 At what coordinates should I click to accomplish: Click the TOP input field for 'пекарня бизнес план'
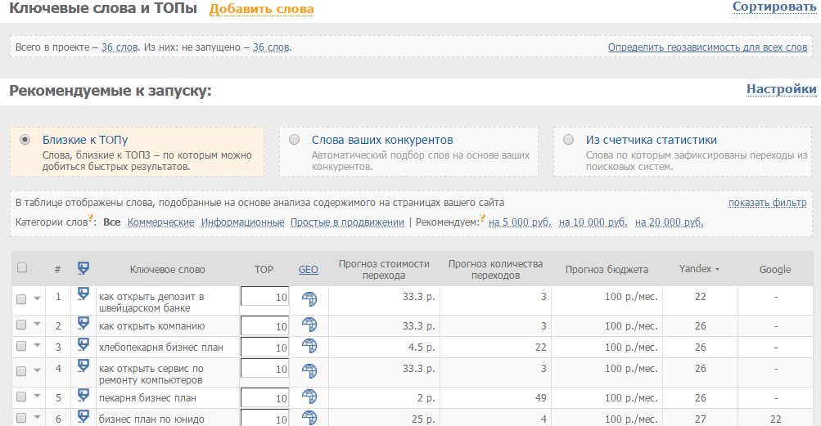click(264, 398)
